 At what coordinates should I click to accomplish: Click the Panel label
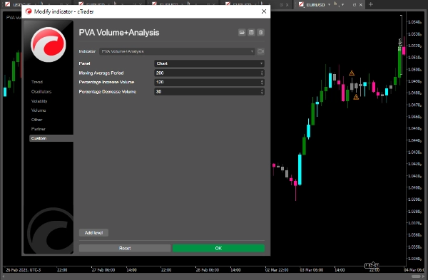pos(84,63)
